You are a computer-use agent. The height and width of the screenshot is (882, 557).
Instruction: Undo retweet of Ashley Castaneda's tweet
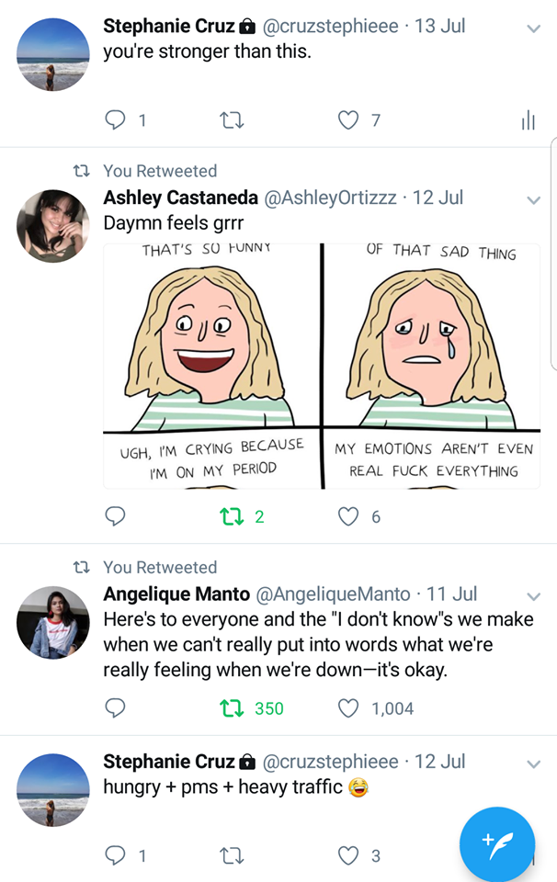[x=232, y=516]
